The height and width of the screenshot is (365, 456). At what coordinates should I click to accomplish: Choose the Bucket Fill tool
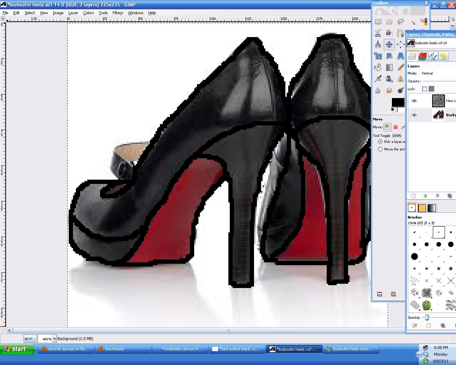coord(378,67)
